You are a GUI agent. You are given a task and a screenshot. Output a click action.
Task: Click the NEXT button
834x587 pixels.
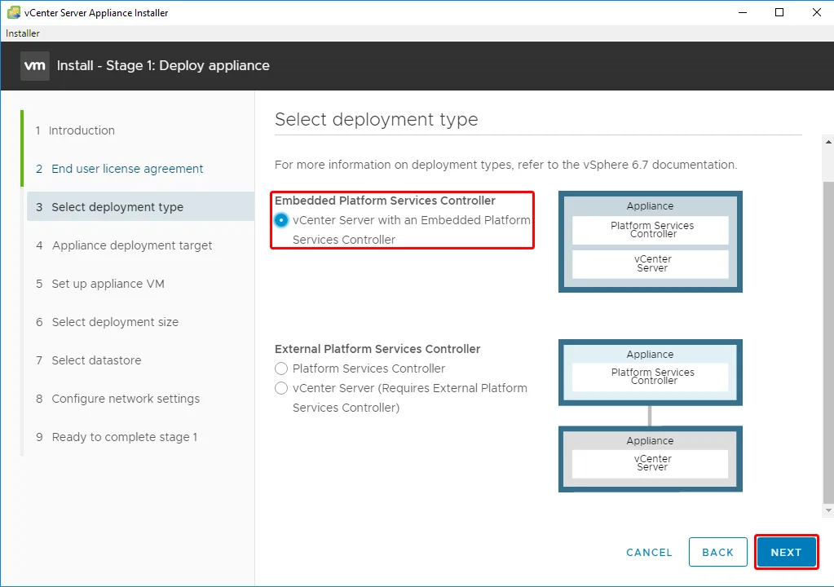point(786,552)
